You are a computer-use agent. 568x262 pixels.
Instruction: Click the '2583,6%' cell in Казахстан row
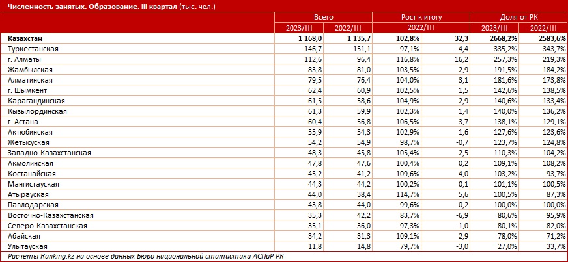[552, 38]
